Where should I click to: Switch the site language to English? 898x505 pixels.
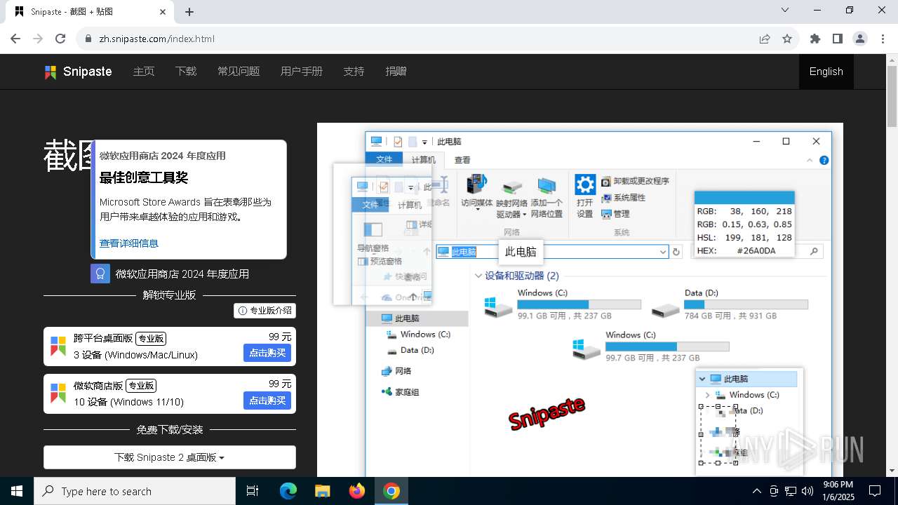point(826,72)
